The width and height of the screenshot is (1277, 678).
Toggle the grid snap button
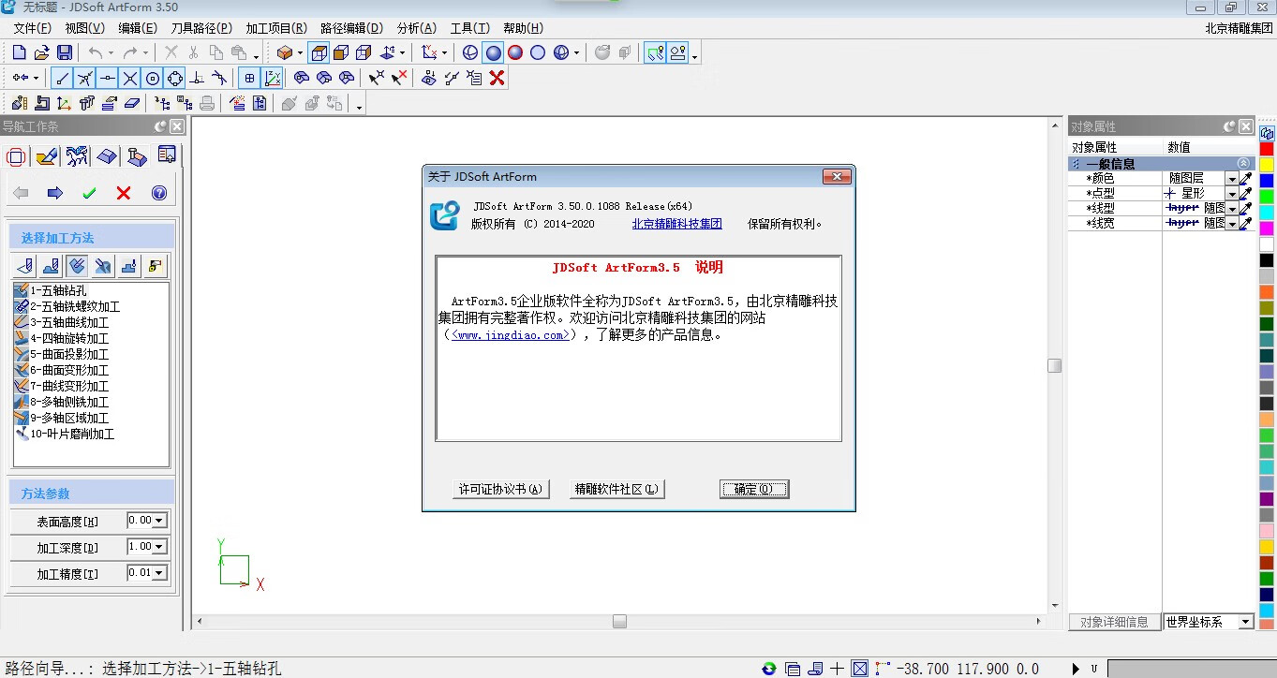pyautogui.click(x=249, y=79)
